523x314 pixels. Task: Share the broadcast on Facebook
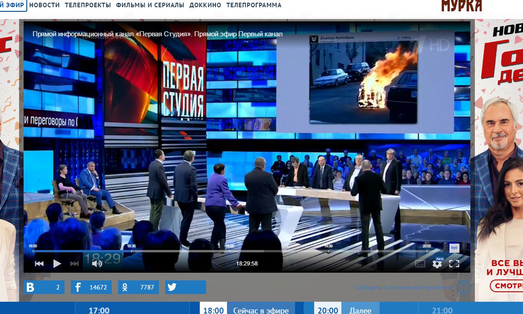pyautogui.click(x=91, y=287)
